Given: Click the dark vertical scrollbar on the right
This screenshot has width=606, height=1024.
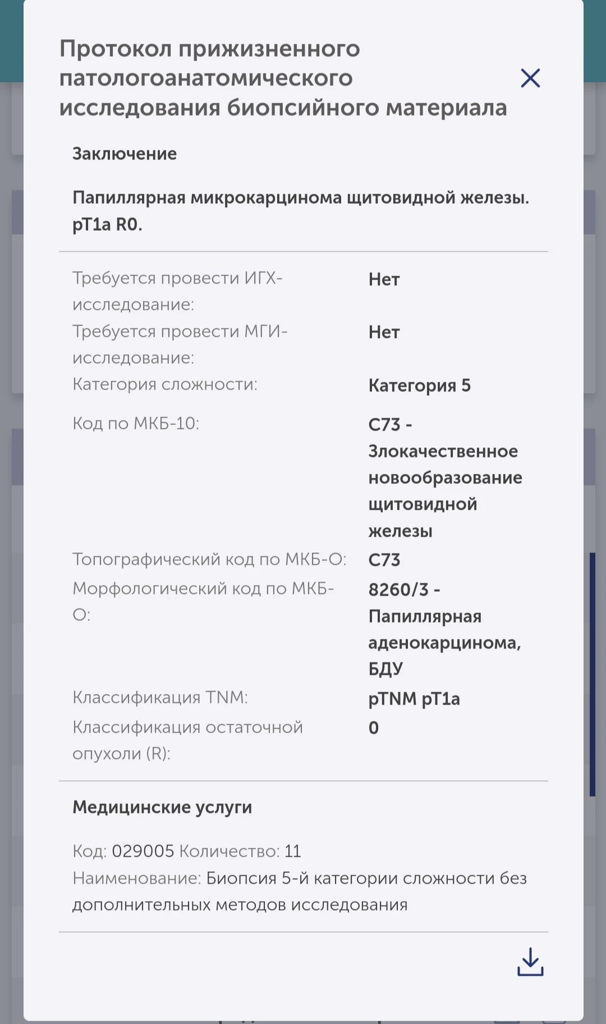Looking at the screenshot, I should [592, 674].
